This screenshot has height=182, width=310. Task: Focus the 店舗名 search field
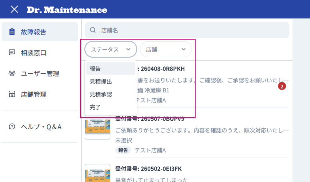187,30
